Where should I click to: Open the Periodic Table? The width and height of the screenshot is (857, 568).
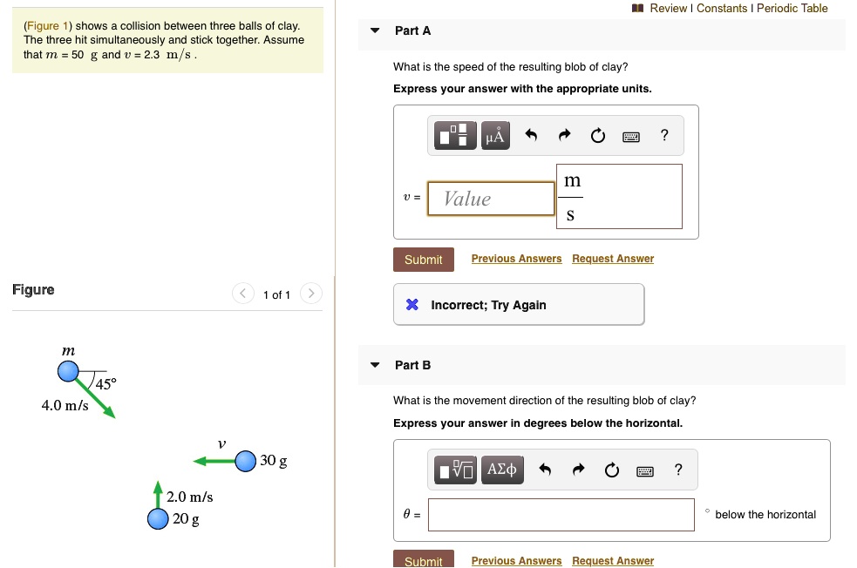pyautogui.click(x=792, y=8)
